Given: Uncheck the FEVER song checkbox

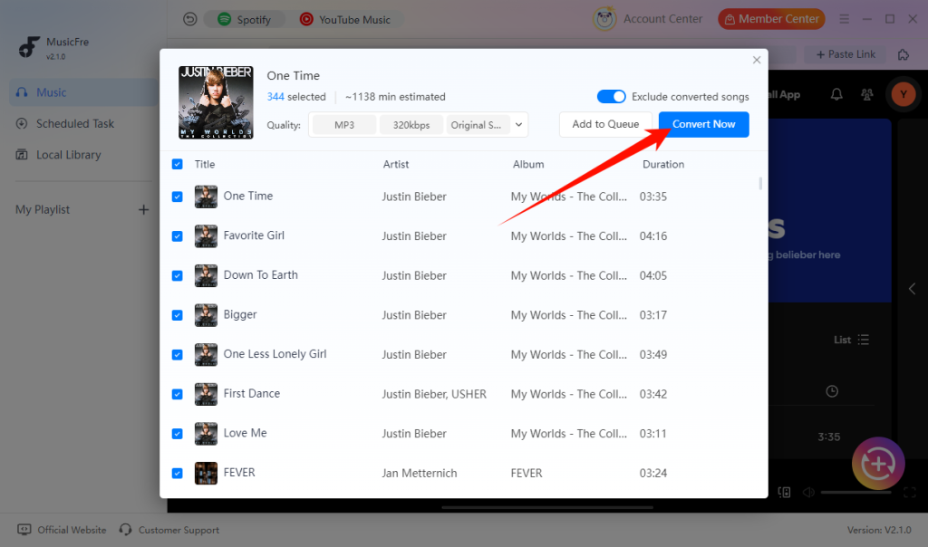Looking at the screenshot, I should click(177, 474).
